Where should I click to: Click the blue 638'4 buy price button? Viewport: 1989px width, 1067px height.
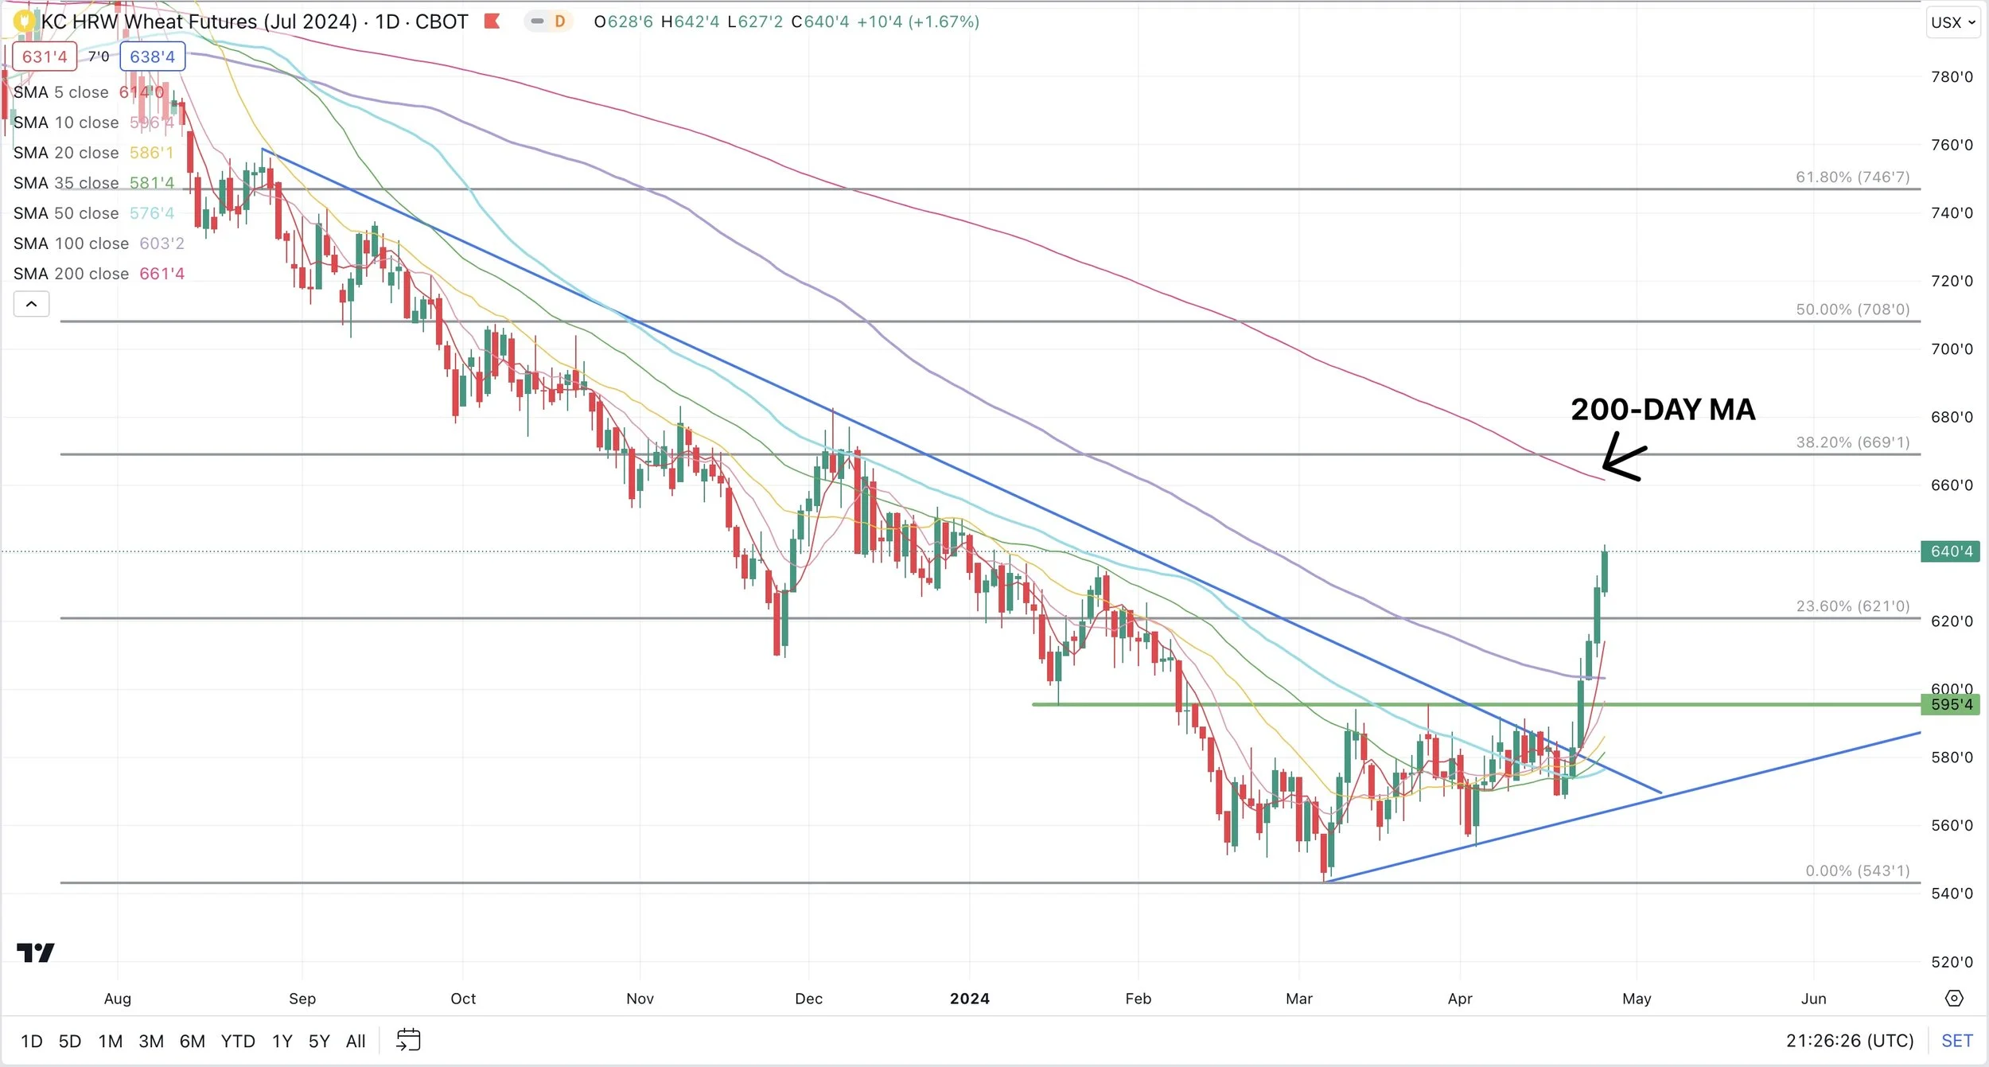pos(152,56)
